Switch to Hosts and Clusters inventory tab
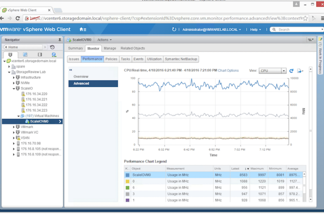 (x=10, y=54)
